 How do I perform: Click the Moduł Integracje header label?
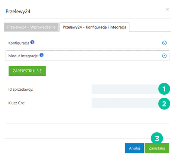pos(23,56)
